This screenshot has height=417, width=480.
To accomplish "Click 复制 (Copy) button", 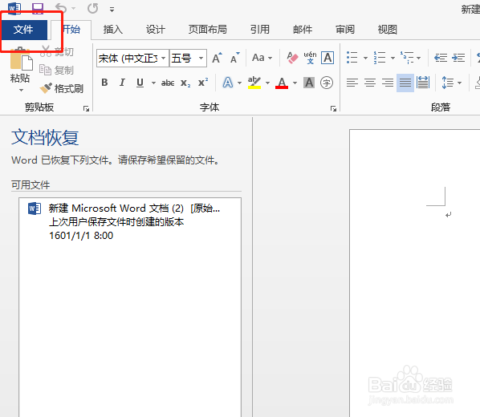I will click(57, 70).
